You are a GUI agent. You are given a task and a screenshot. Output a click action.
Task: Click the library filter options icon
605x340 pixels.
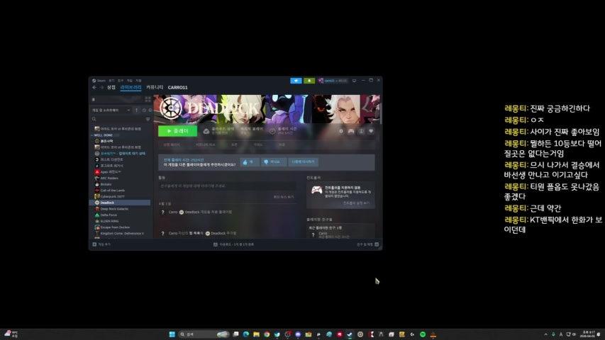tap(148, 119)
